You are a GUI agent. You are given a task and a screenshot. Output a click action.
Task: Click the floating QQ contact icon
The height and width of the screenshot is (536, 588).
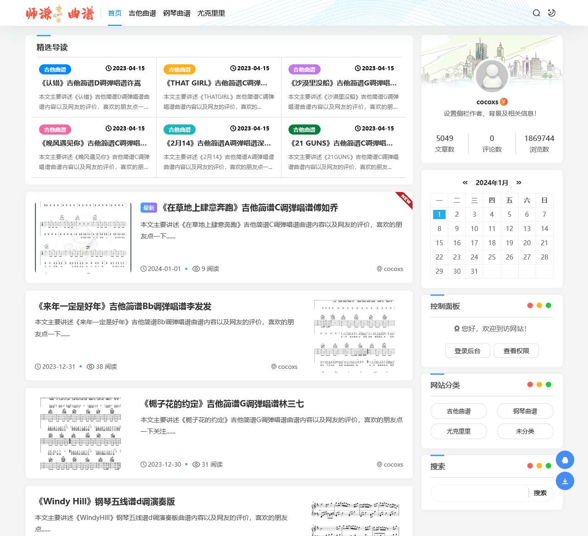[565, 459]
